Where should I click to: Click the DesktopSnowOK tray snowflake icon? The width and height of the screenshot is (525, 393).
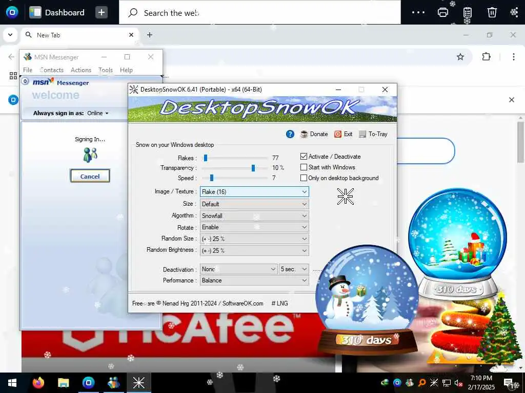pos(434,383)
